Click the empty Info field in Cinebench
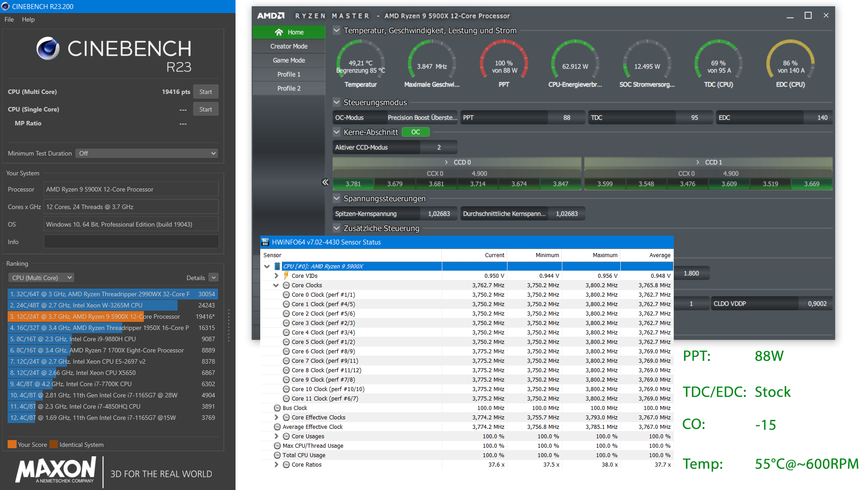The image size is (863, 490). pyautogui.click(x=131, y=242)
